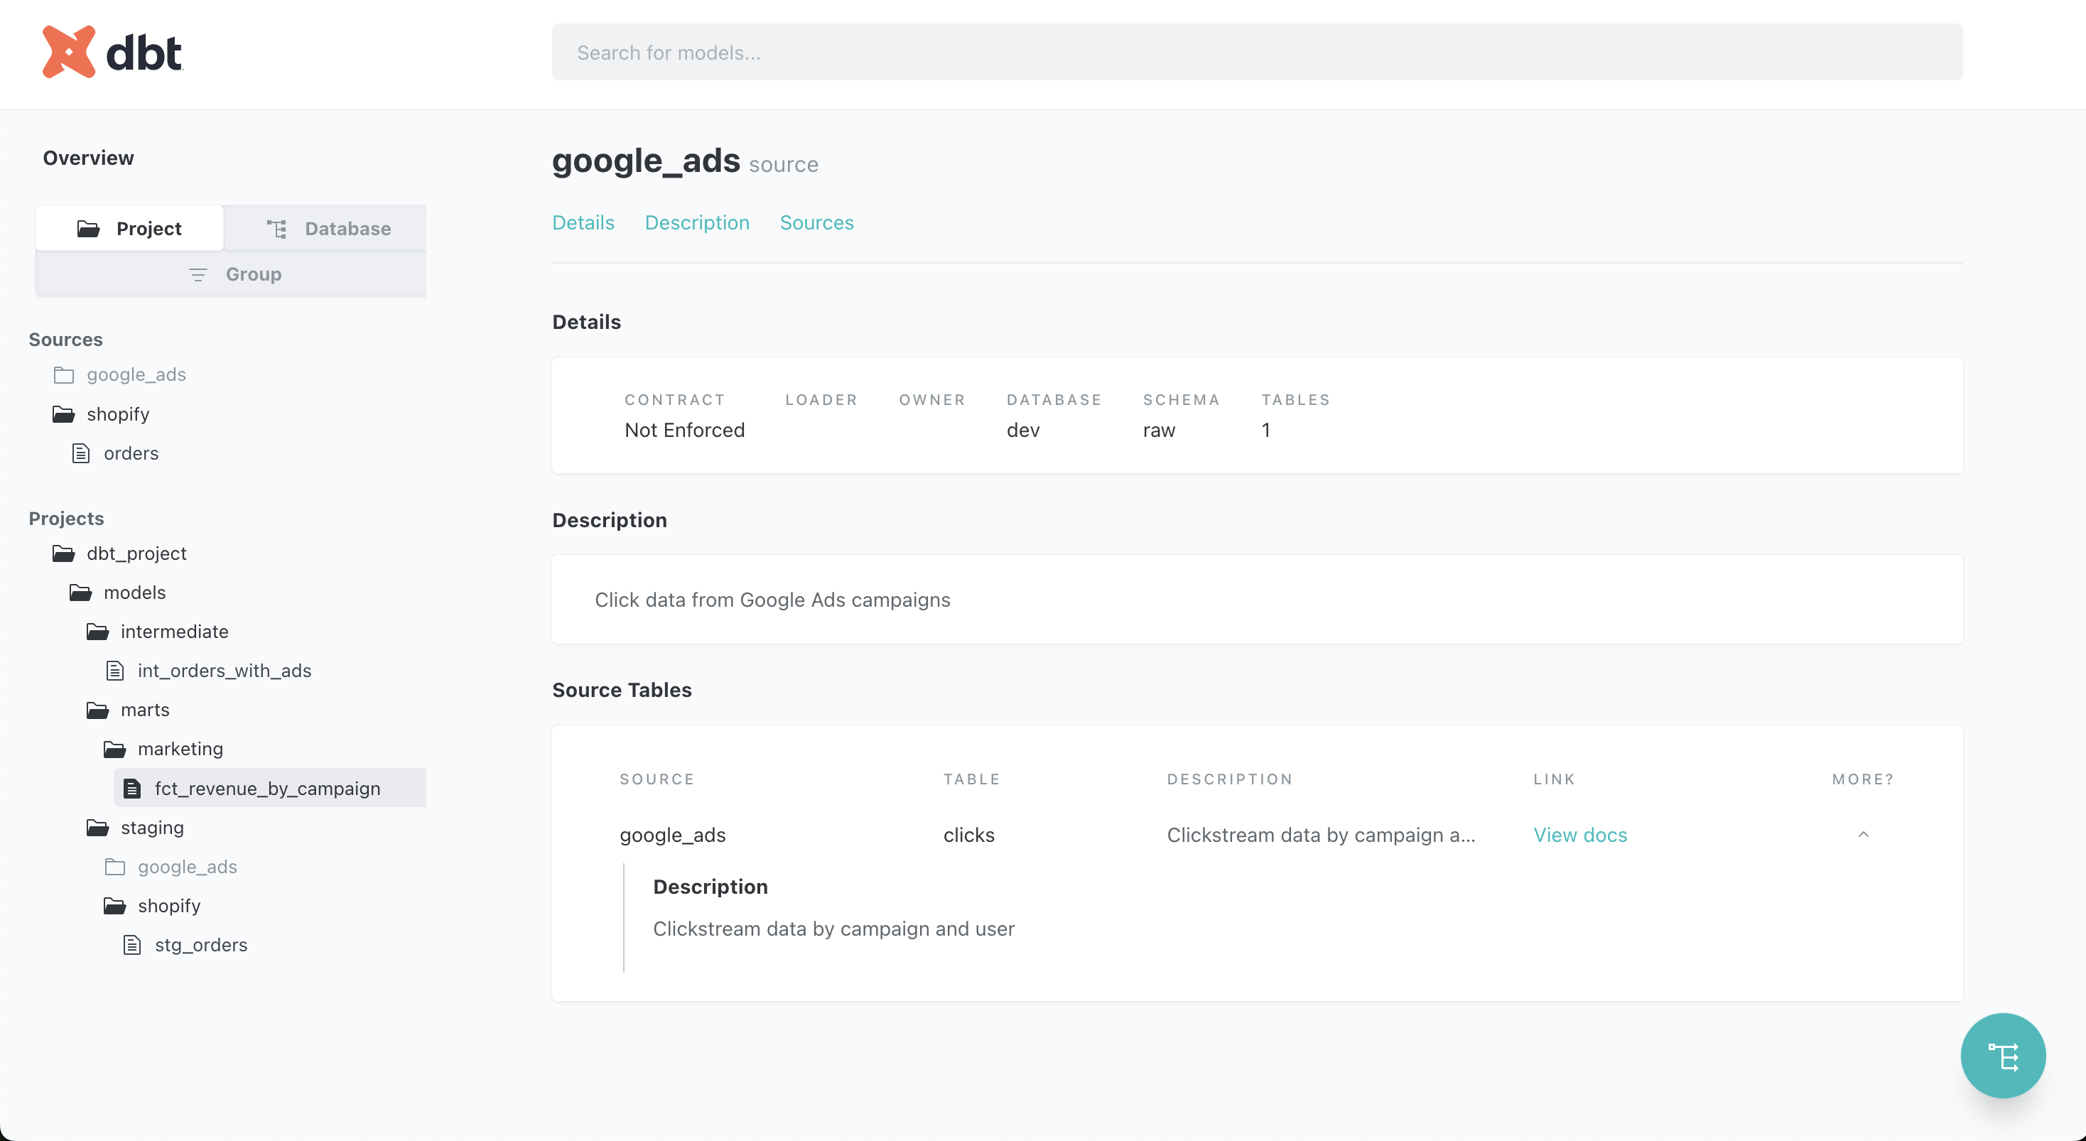Screen dimensions: 2086x1141
Task: Click 'Click data from Google Ads campaigns' text
Action: [x=772, y=600]
